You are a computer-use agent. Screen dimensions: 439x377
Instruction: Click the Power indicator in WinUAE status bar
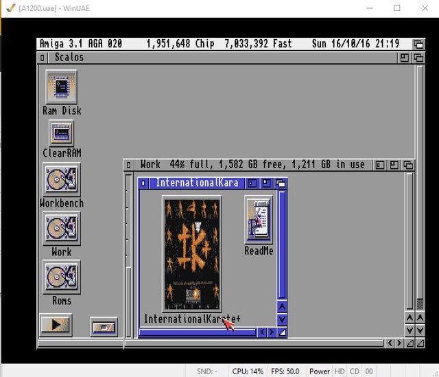[x=320, y=372]
